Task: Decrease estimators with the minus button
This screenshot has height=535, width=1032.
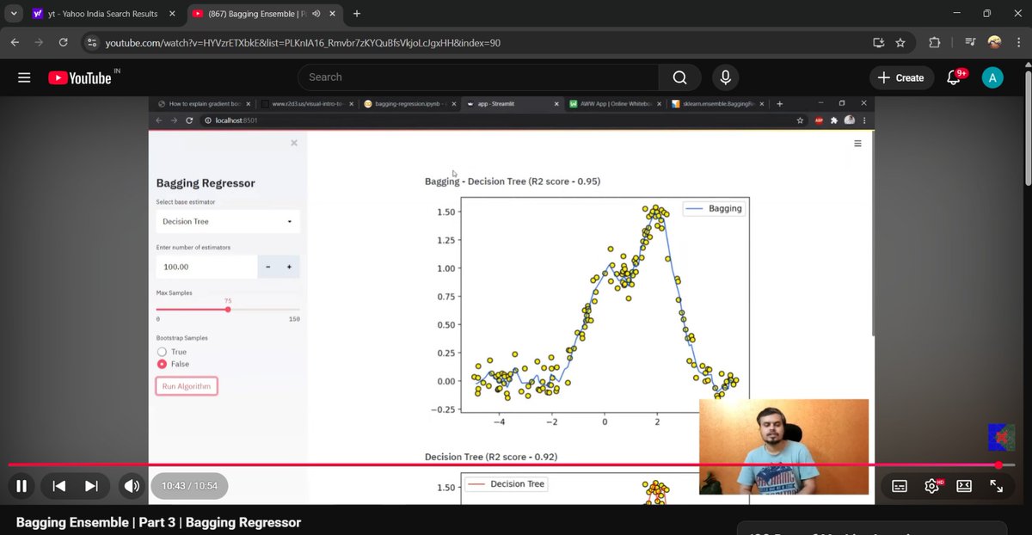Action: (x=268, y=267)
